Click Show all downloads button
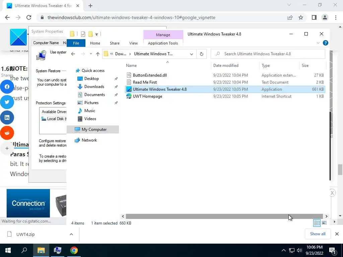343x257 pixels. click(x=318, y=234)
